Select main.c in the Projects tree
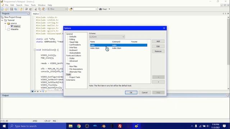Viewport: 230px width, 129px height. (17, 26)
